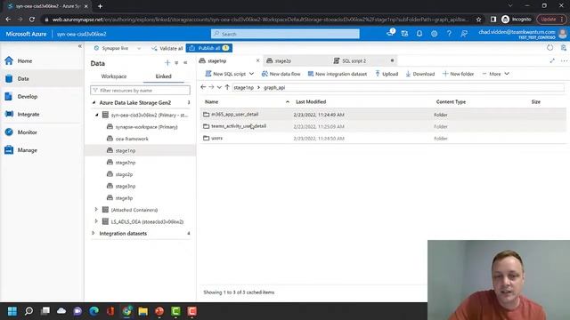Collapse the left navigation sidebar
This screenshot has height=320, width=570.
80,46
